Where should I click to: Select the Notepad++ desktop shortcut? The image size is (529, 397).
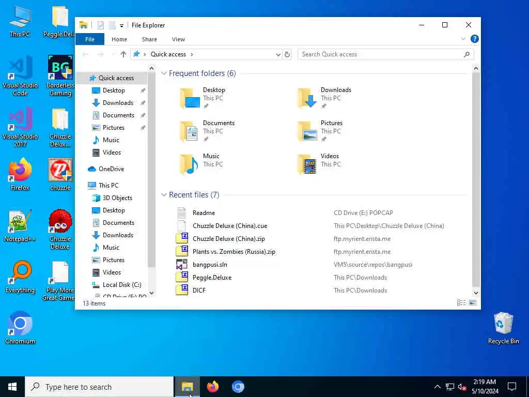coord(20,226)
